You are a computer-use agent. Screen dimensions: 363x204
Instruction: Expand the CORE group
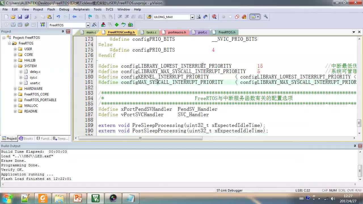tap(15, 54)
